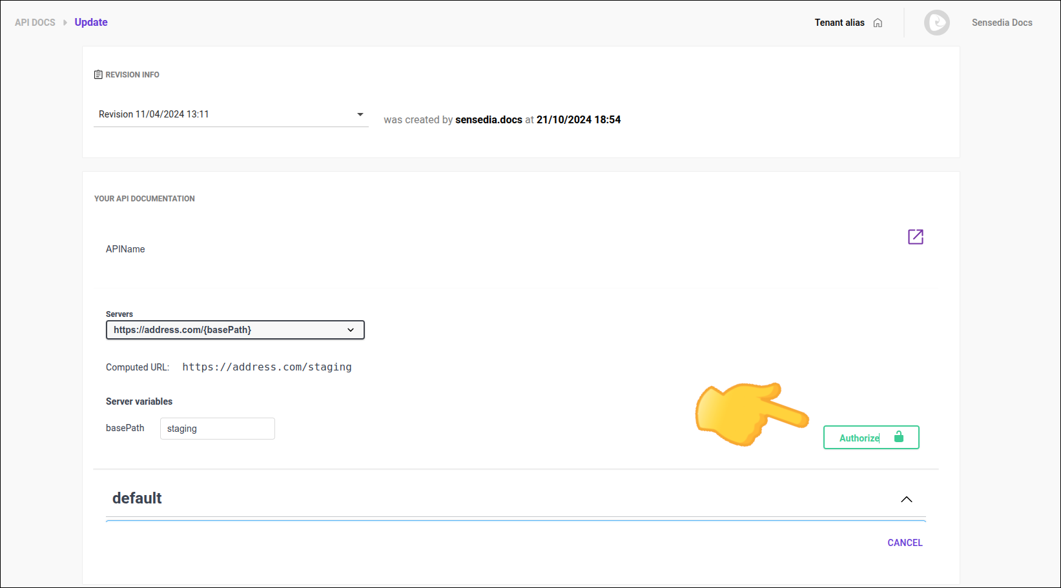Click the Revision selector arrow icon
The height and width of the screenshot is (588, 1061).
[359, 114]
